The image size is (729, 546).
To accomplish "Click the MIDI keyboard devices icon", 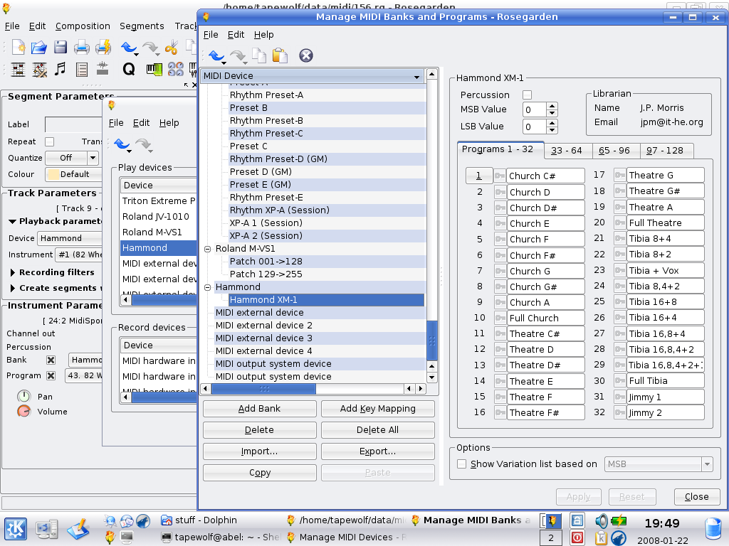I will [154, 69].
